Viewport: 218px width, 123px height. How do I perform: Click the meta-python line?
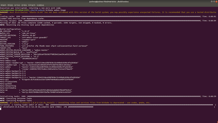click(6, 84)
